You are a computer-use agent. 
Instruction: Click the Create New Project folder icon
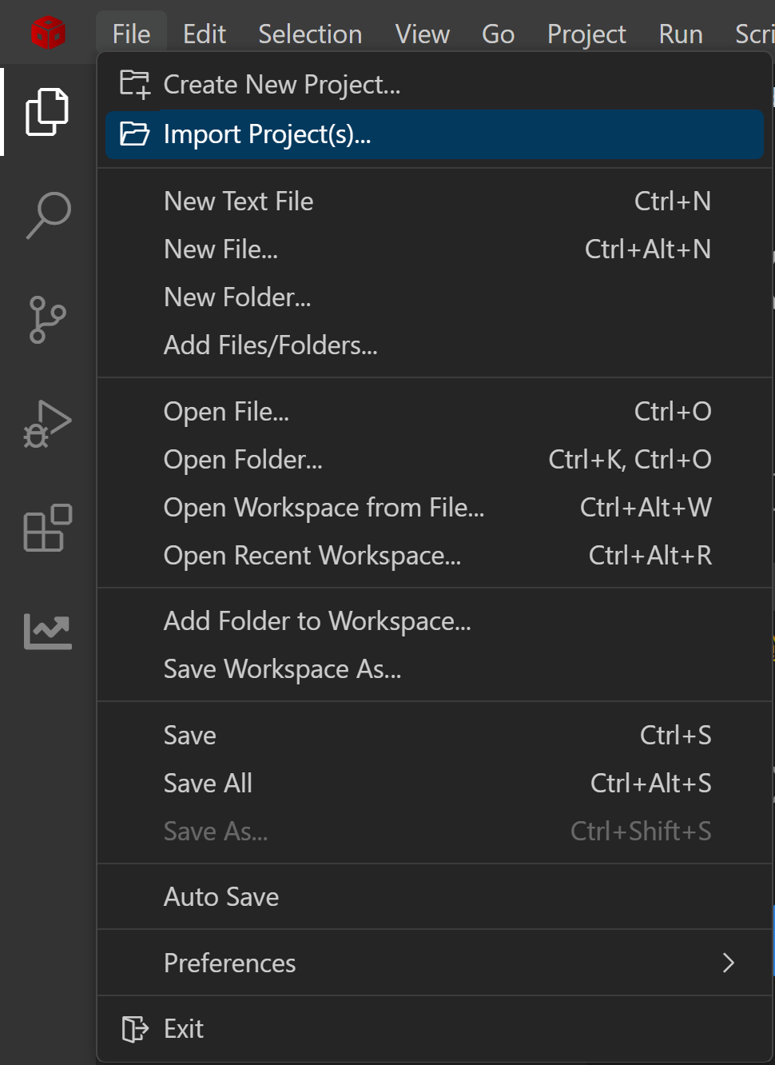click(x=134, y=84)
